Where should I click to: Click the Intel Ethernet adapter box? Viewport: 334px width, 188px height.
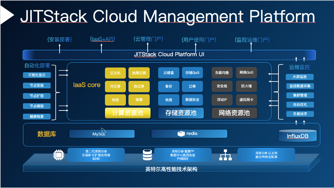click(266, 155)
